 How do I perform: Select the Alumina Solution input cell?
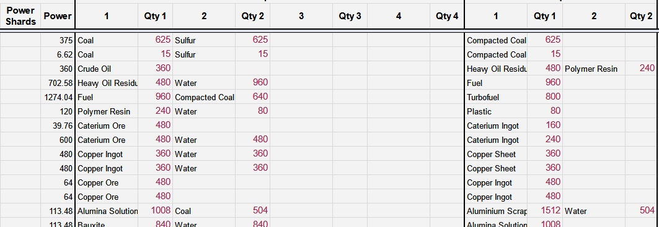(107, 211)
